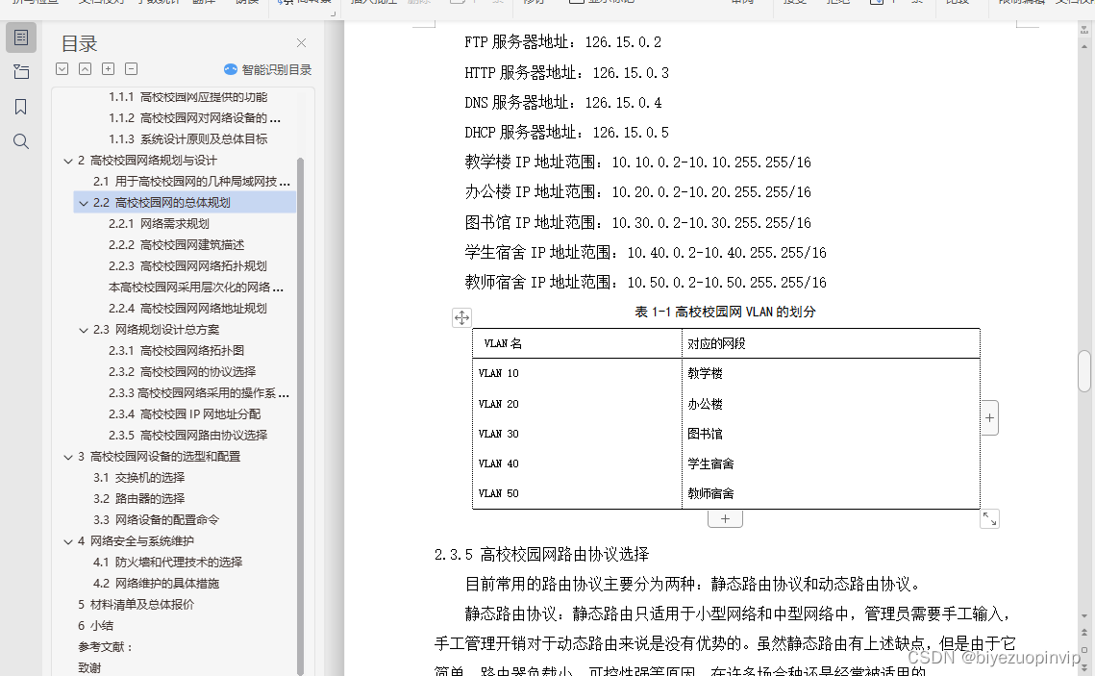Close the 目录 panel
The width and height of the screenshot is (1095, 676).
[301, 43]
